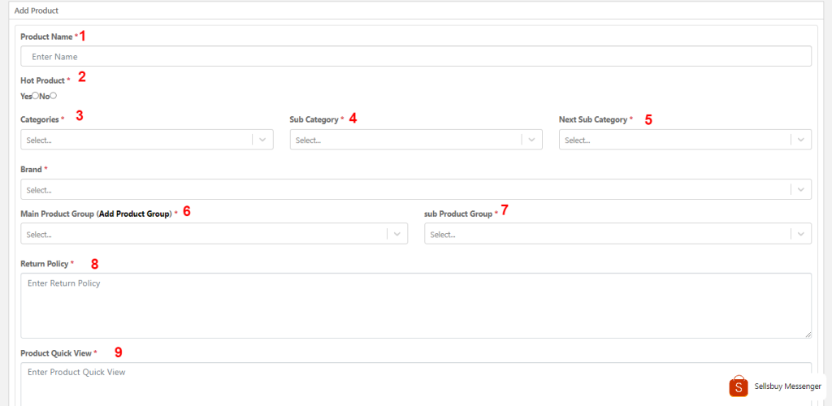Open the Sellsbuy Messenger shopping bag icon
832x406 pixels.
tap(738, 387)
